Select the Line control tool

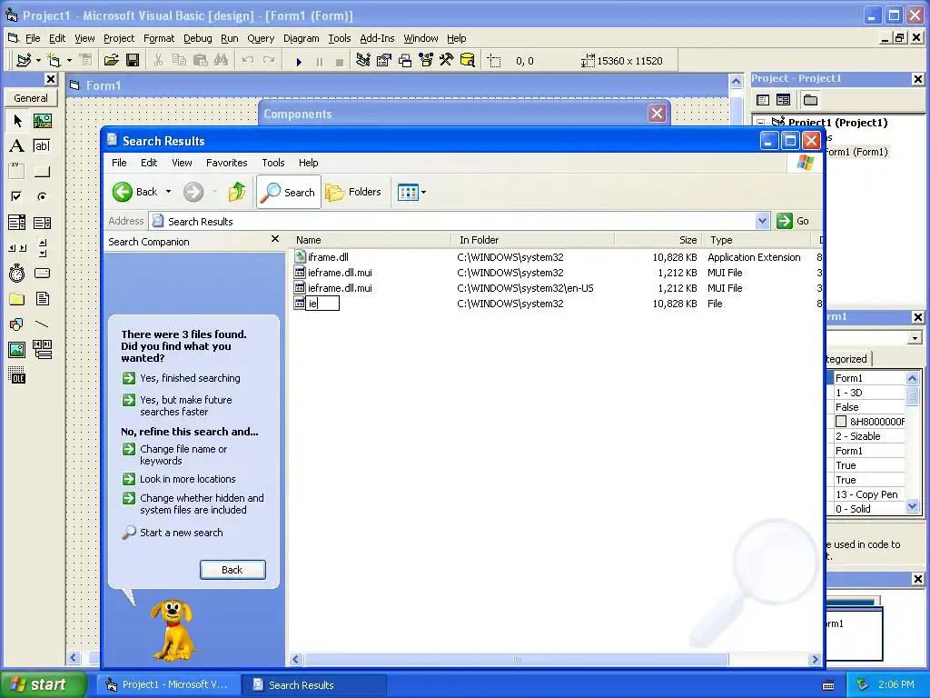coord(42,324)
